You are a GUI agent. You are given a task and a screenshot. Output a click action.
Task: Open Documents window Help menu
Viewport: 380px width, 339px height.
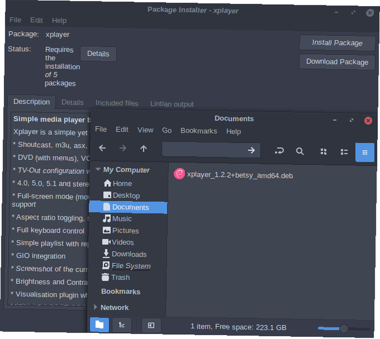point(233,131)
